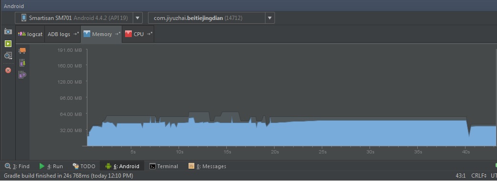The height and width of the screenshot is (181, 497).
Task: Select the CPU tab
Action: click(138, 34)
